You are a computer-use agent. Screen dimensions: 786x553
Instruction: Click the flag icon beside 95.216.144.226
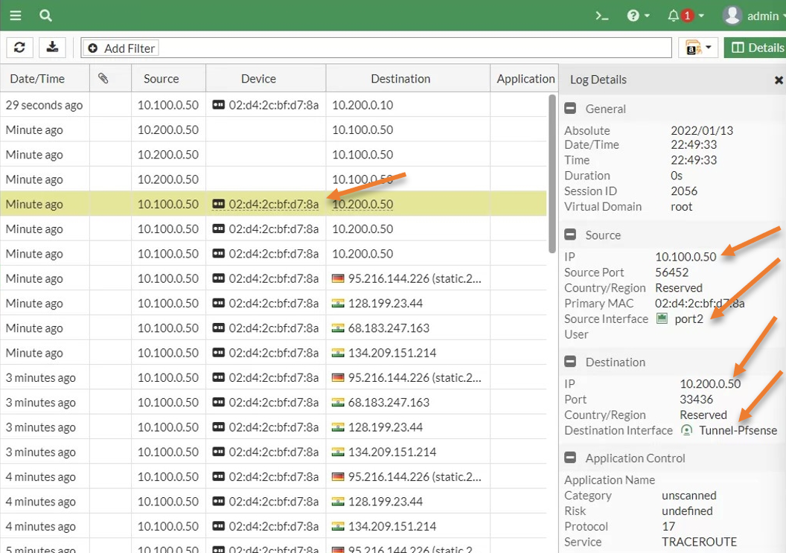pyautogui.click(x=339, y=278)
